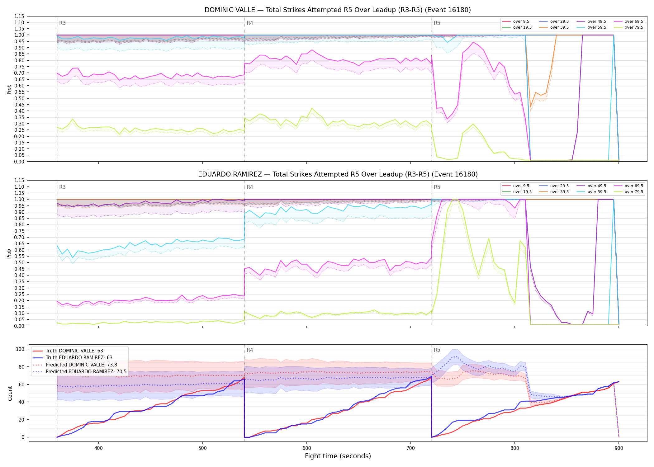Click the 800 tick on fight time axis
The height and width of the screenshot is (467, 654).
[x=515, y=448]
